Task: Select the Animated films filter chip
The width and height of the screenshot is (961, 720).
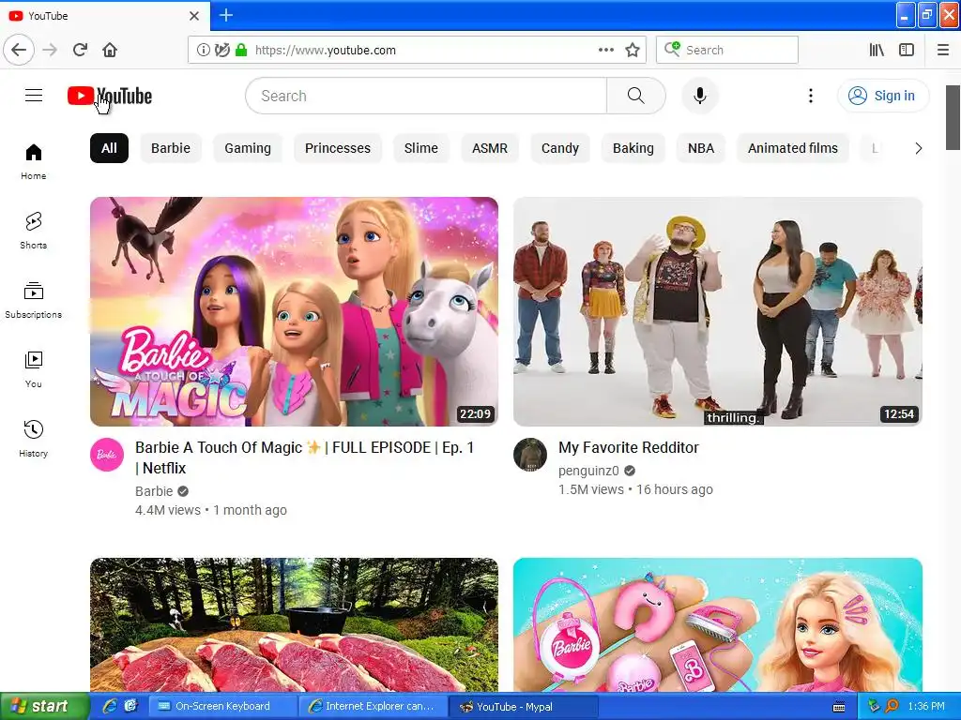Action: [x=792, y=148]
